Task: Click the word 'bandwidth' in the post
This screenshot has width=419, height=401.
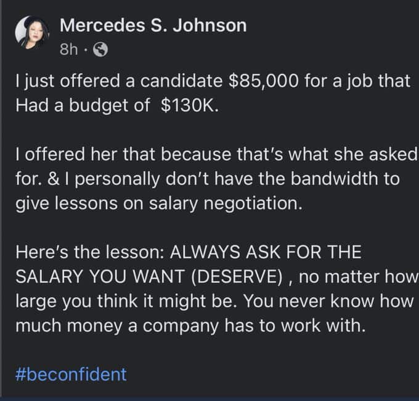Action: coord(335,178)
